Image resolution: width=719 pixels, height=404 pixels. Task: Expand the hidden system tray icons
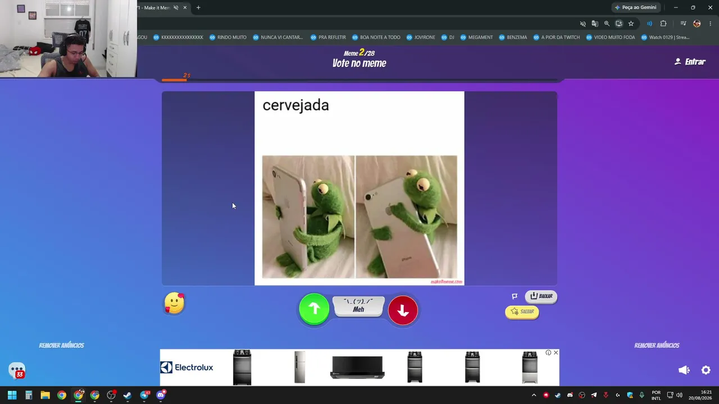pos(534,395)
